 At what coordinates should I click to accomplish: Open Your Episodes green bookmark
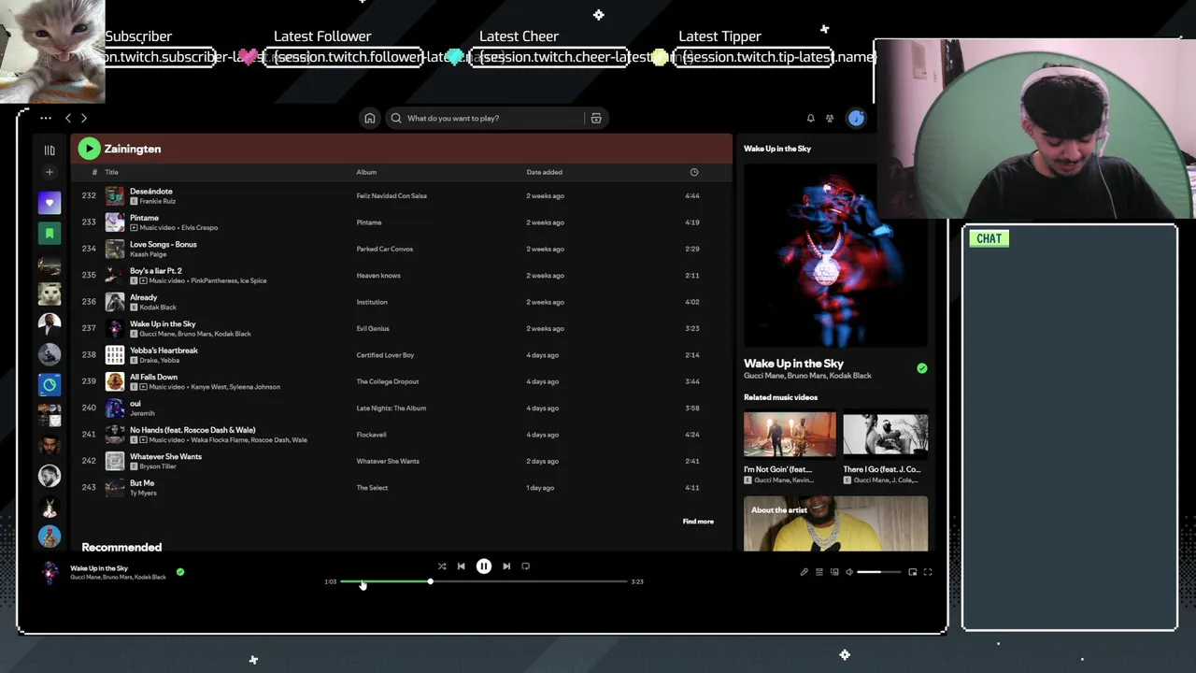click(50, 233)
